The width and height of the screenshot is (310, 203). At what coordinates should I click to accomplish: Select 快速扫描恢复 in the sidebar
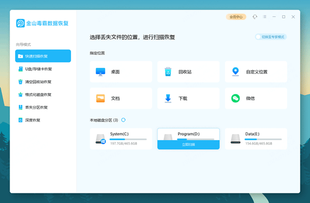point(43,56)
